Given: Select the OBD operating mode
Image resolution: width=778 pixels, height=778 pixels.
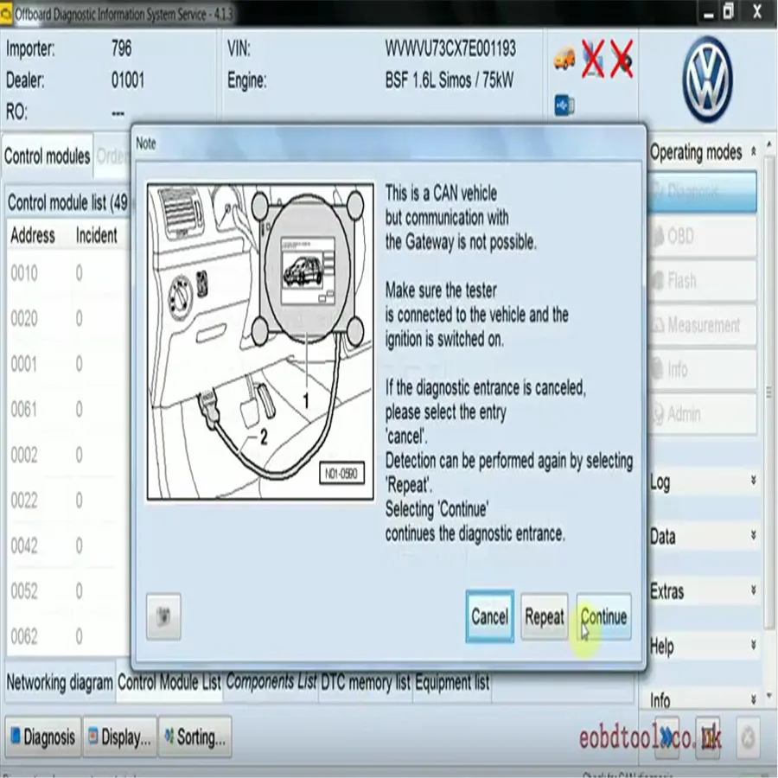Looking at the screenshot, I should (x=702, y=236).
